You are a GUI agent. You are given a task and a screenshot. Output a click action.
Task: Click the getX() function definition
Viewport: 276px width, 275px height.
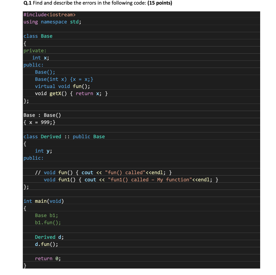coord(72,93)
